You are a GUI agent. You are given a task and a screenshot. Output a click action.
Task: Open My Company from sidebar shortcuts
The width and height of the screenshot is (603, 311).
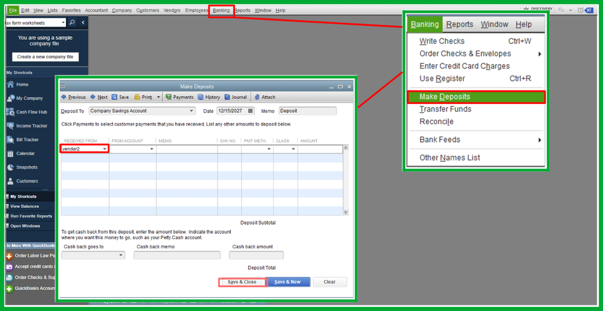(x=29, y=98)
